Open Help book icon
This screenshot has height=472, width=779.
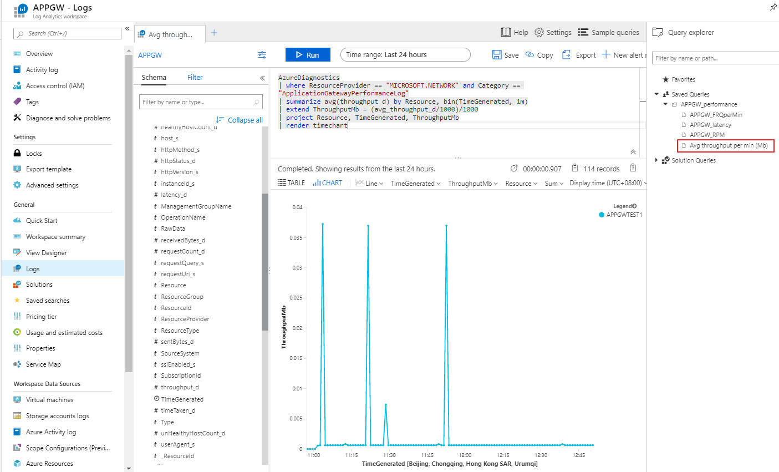(506, 32)
